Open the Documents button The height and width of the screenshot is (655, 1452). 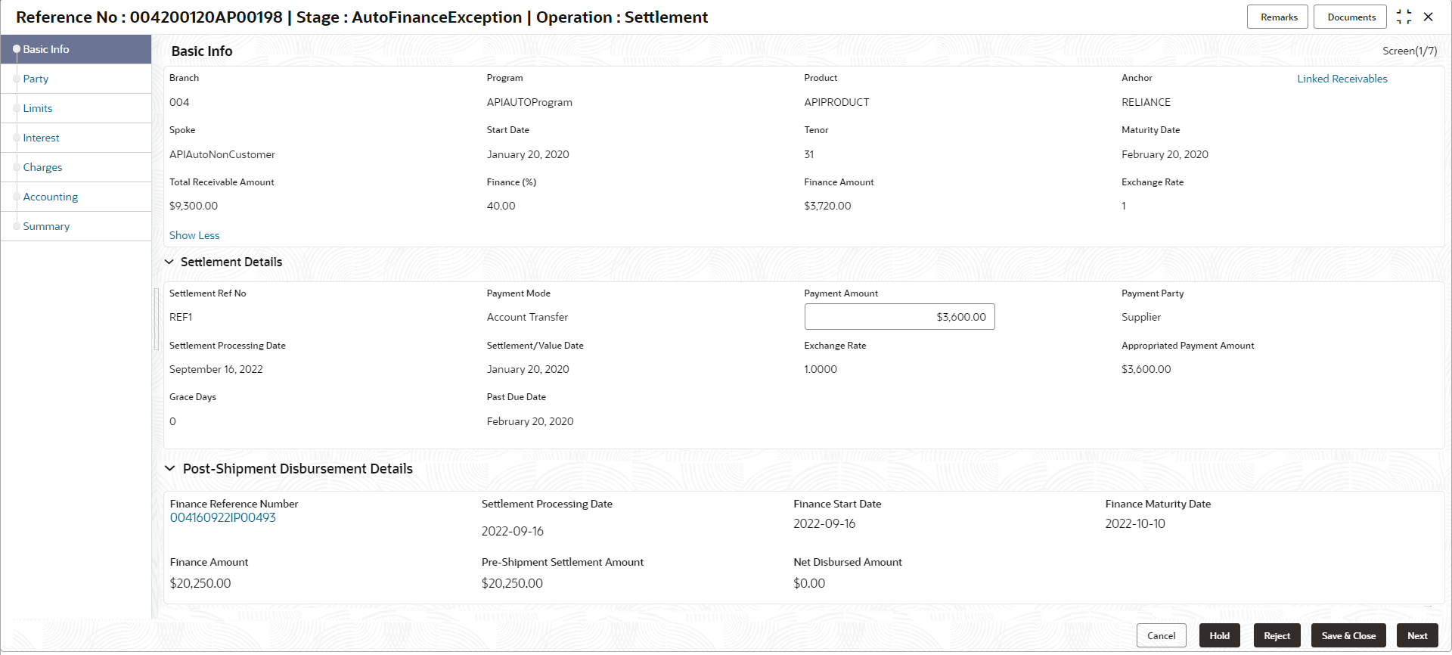pos(1350,17)
